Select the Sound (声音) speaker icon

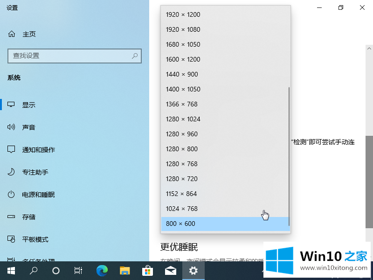[11, 127]
